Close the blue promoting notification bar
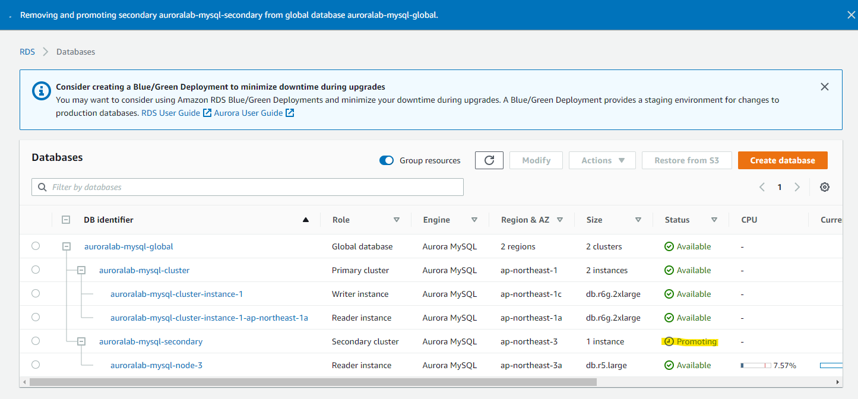 [x=851, y=15]
